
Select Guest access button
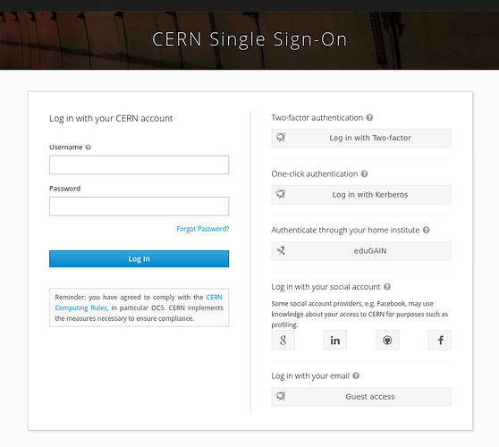pyautogui.click(x=361, y=397)
